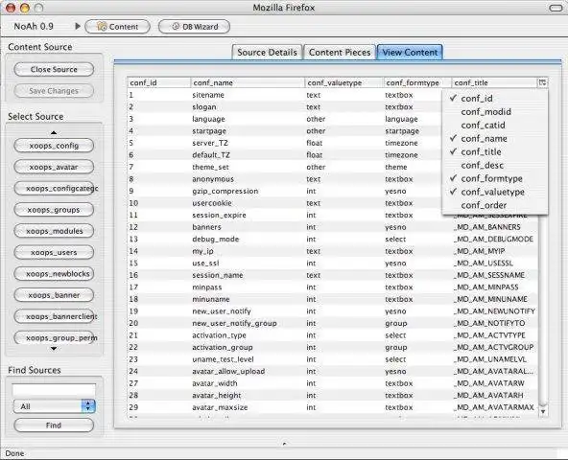
Task: Sort by conf_formtype column header
Action: tap(417, 82)
